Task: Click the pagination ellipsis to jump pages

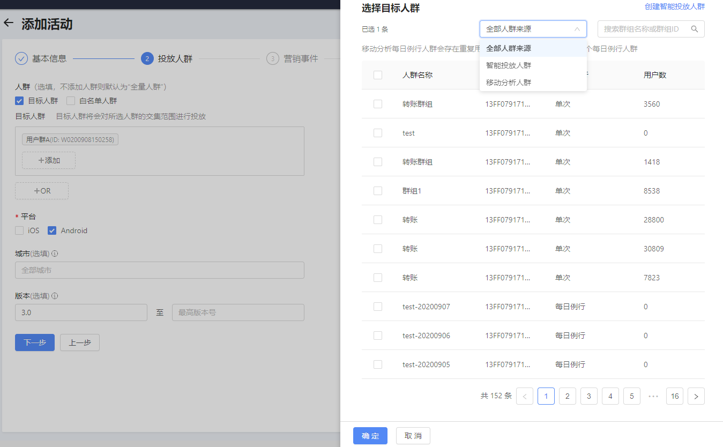Action: coord(653,396)
